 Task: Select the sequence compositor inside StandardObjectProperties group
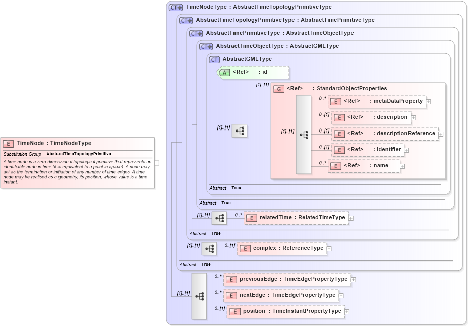click(304, 135)
